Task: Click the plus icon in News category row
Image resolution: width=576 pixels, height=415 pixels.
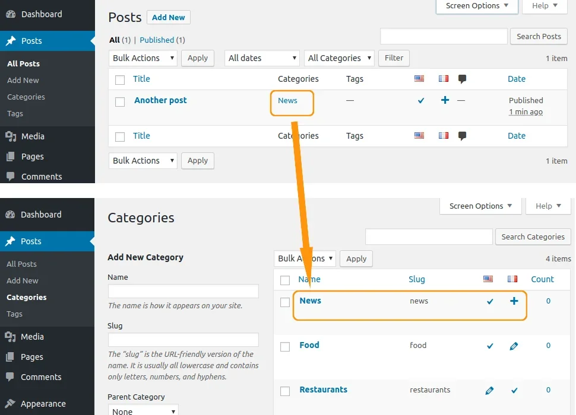Action: click(514, 301)
